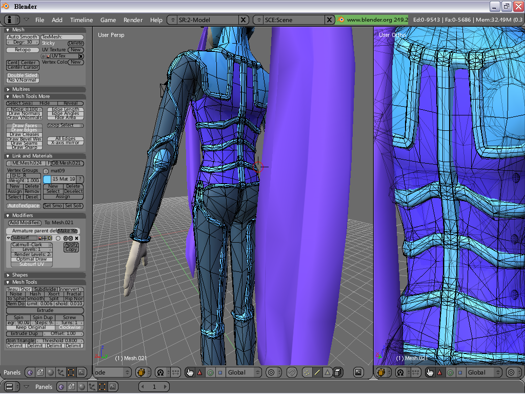This screenshot has height=394, width=525.
Task: Open the Timeline menu
Action: 82,20
